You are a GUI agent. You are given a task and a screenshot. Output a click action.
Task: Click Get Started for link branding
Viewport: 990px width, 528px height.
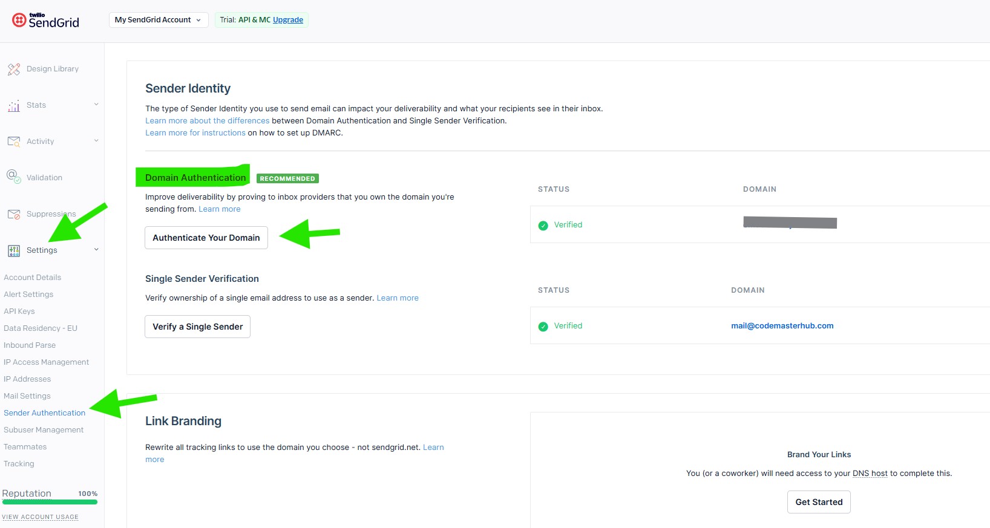pos(819,502)
